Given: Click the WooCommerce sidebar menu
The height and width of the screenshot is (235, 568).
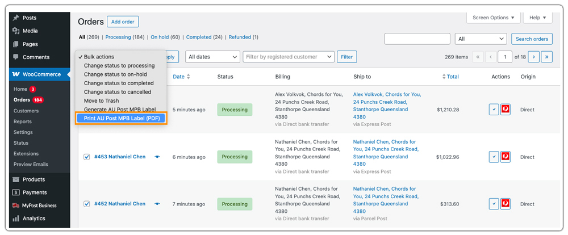Looking at the screenshot, I should (39, 74).
